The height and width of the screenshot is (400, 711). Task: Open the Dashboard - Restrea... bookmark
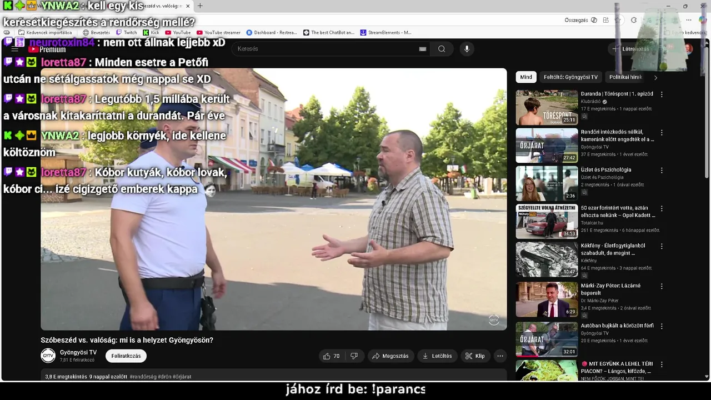(x=272, y=33)
